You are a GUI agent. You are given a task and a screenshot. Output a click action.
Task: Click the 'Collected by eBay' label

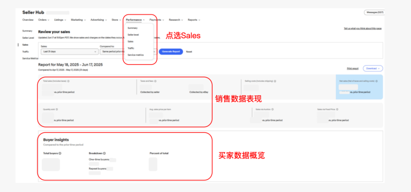click(x=199, y=92)
